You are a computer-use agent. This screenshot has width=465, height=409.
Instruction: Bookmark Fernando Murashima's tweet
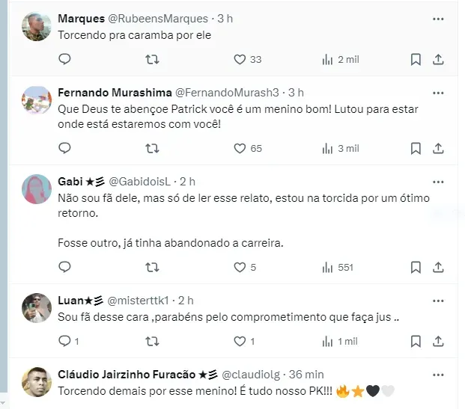(416, 149)
